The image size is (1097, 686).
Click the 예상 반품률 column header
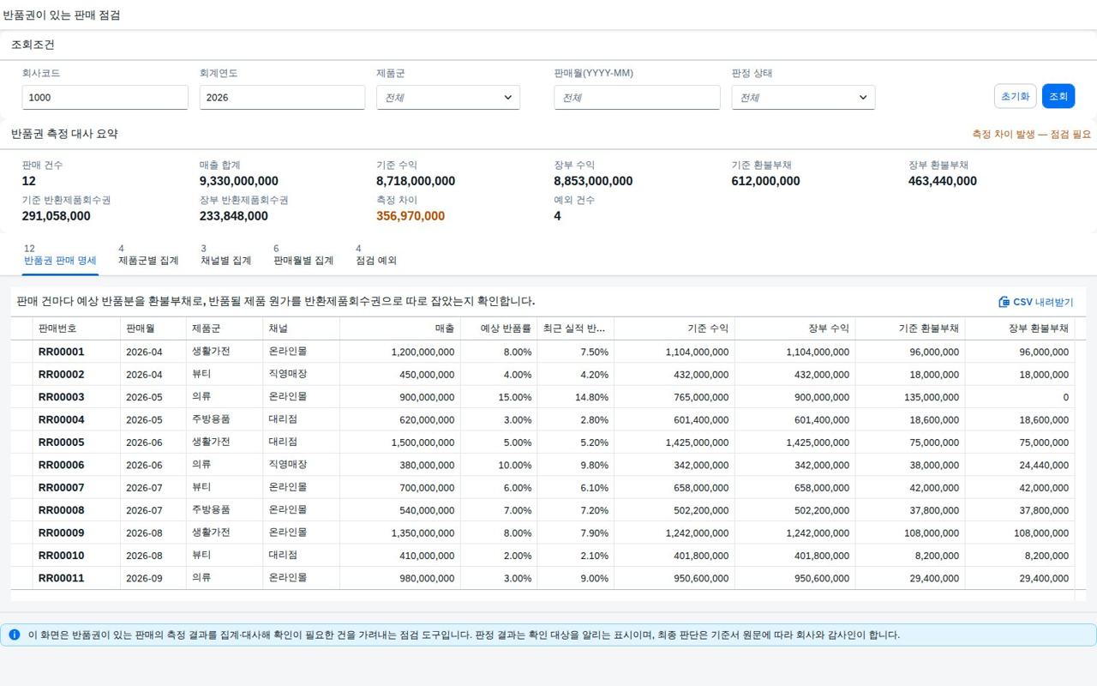(x=499, y=328)
